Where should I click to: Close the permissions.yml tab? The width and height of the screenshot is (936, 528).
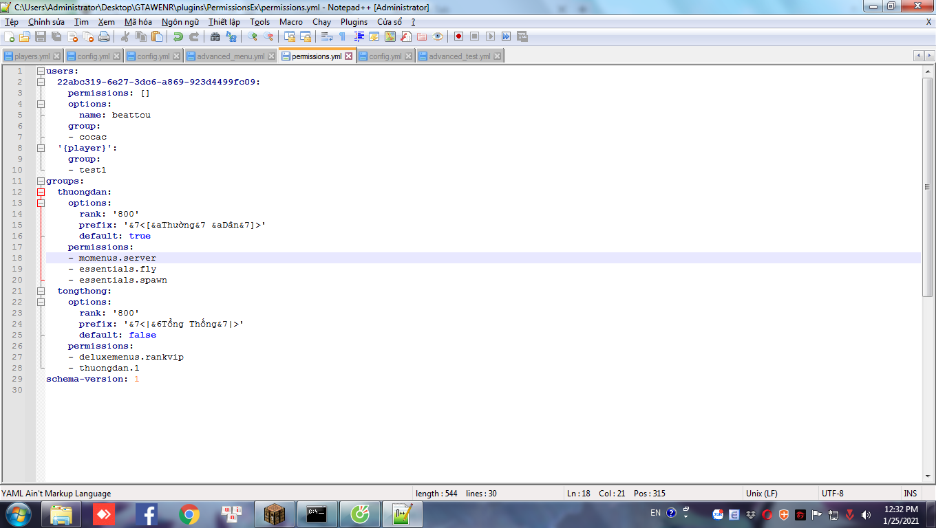349,56
